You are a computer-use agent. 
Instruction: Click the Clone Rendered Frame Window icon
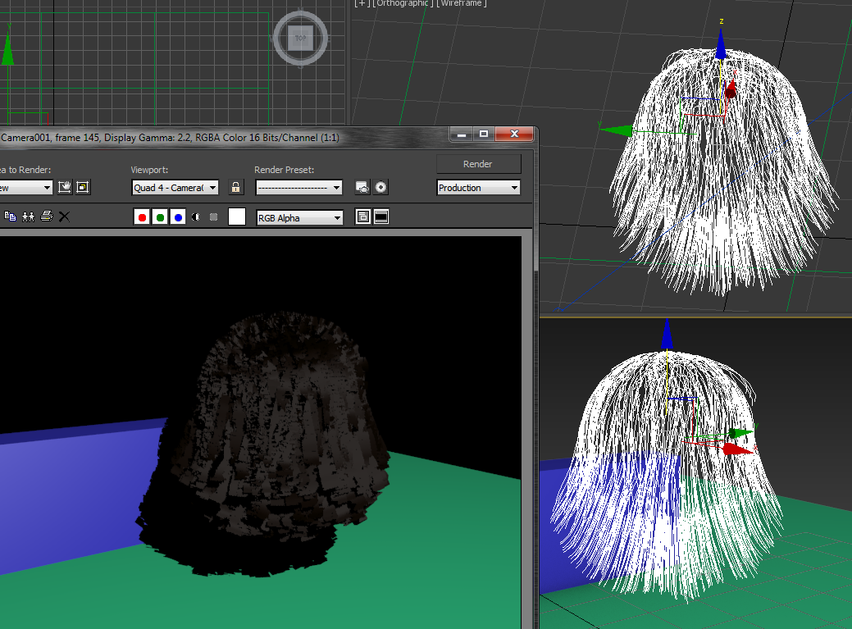tap(29, 217)
